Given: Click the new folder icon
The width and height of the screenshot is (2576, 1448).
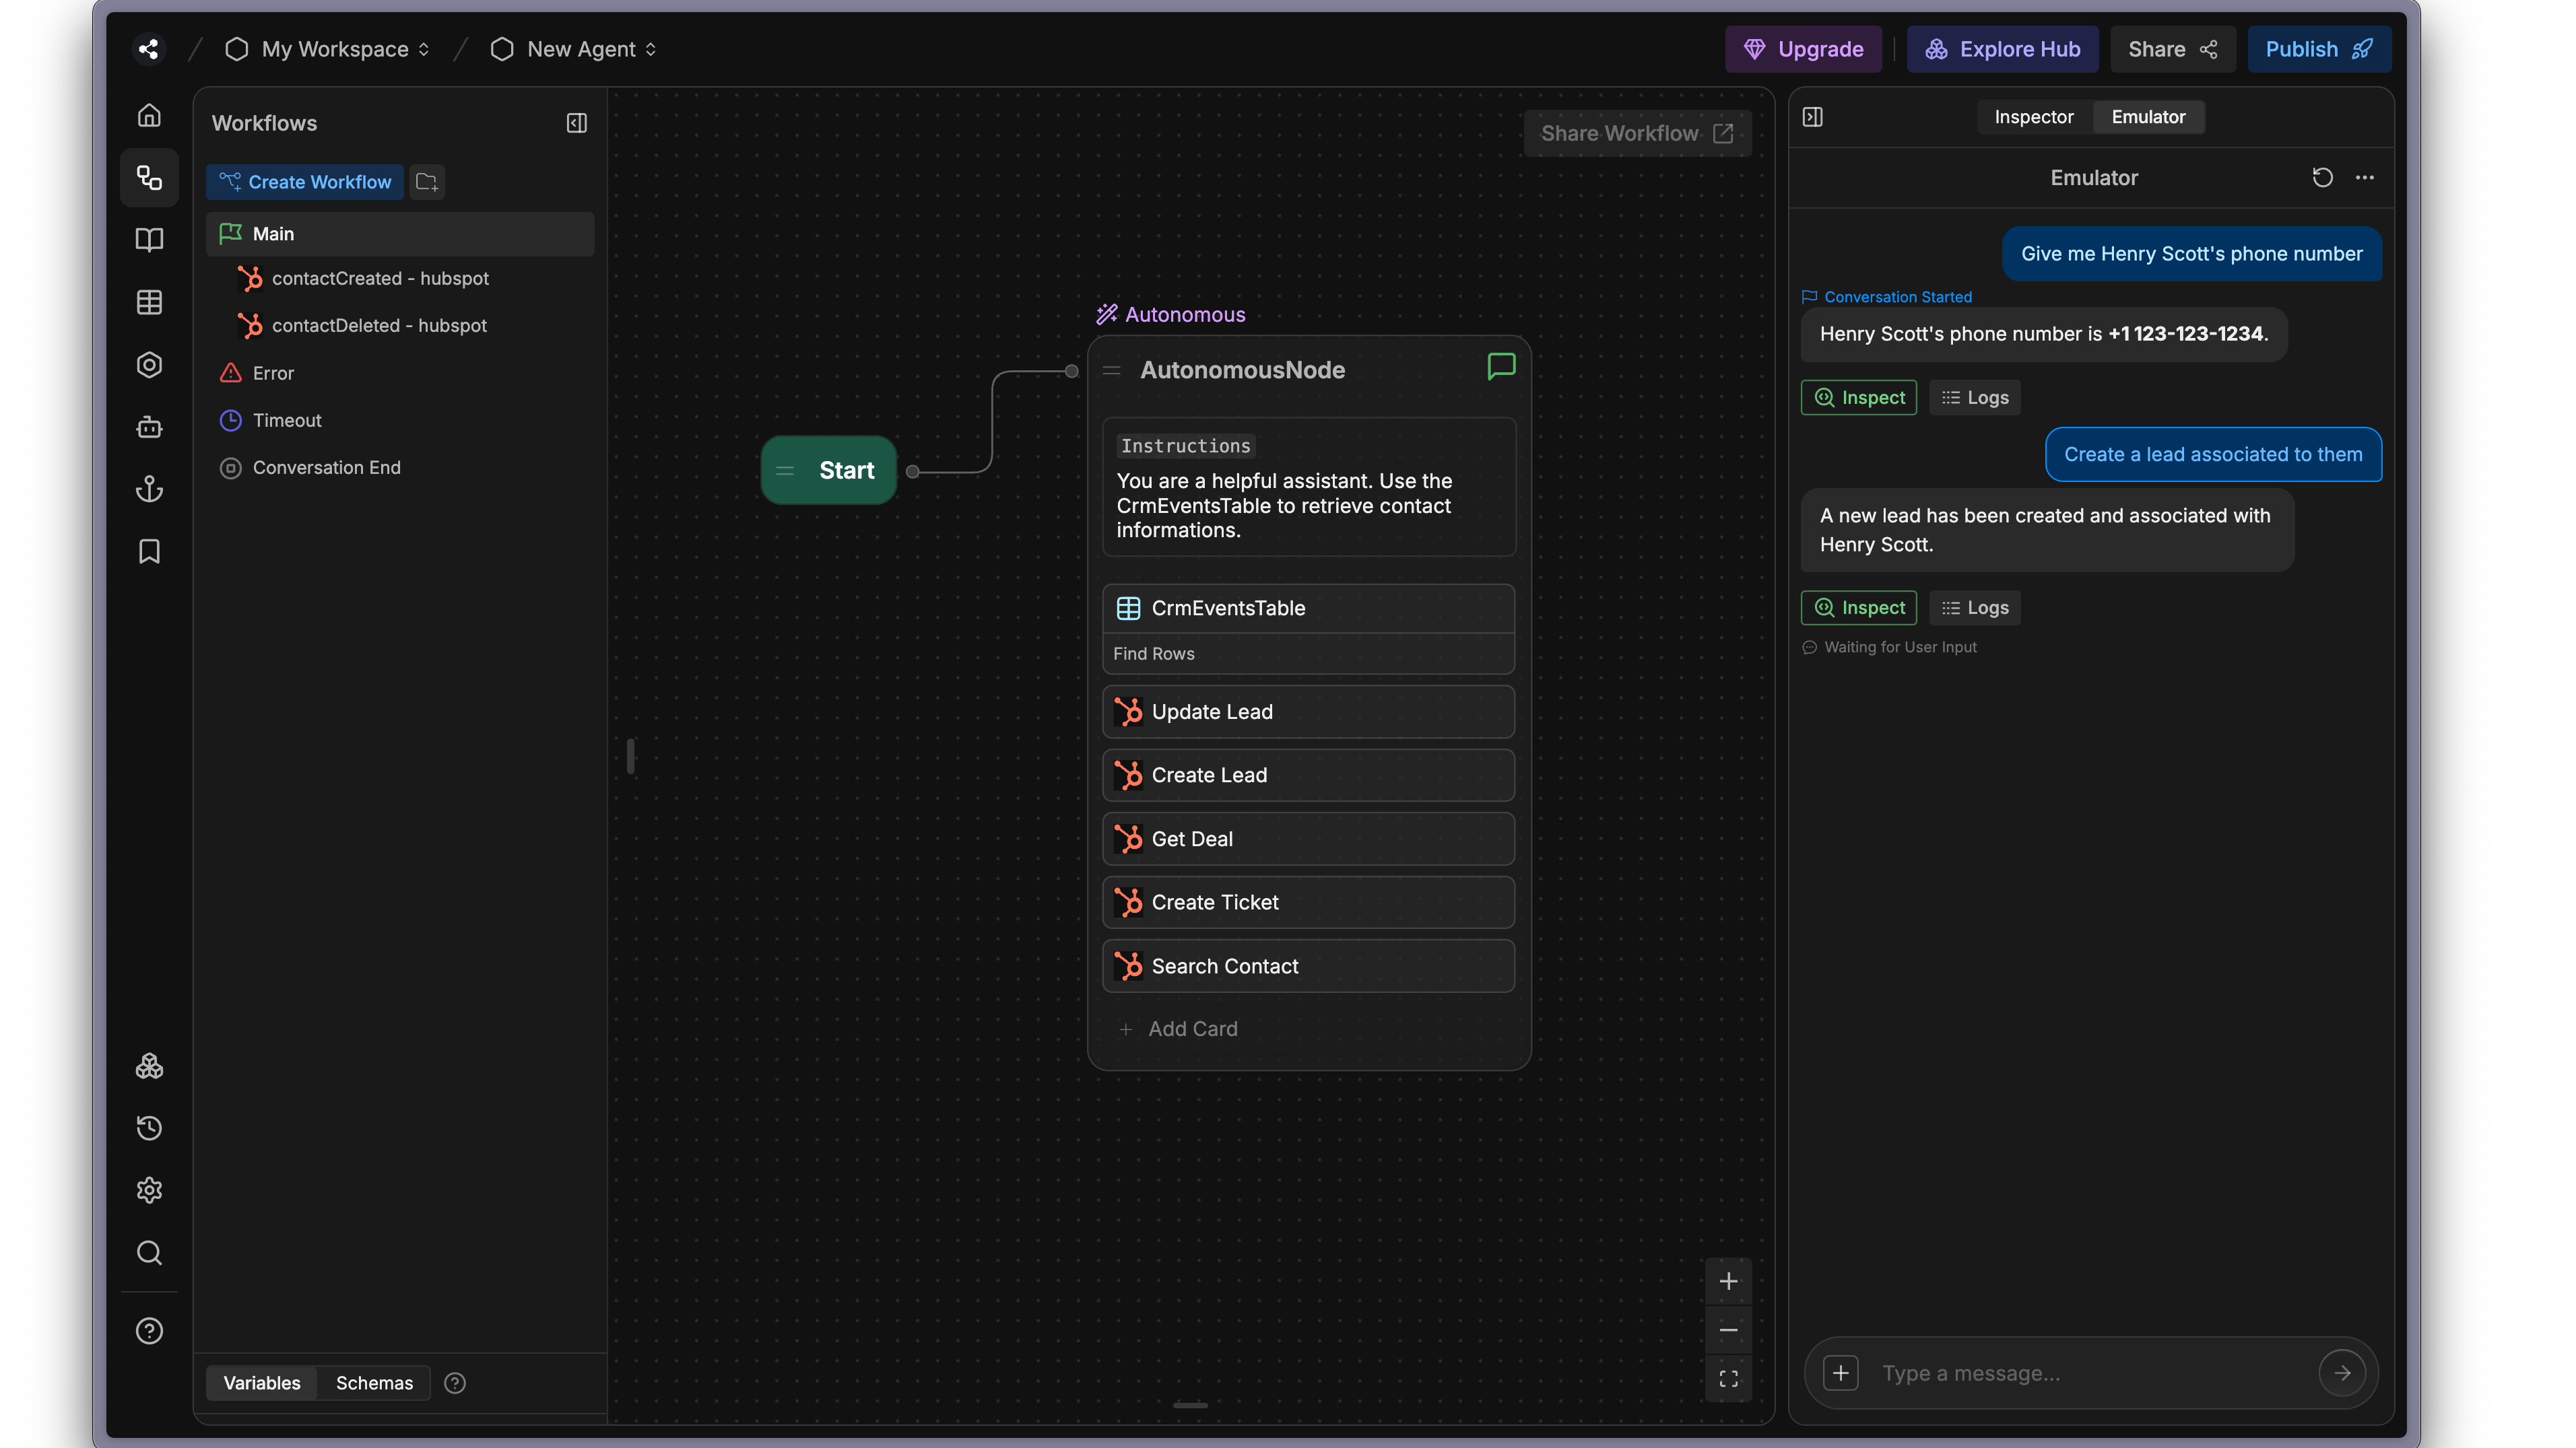Looking at the screenshot, I should point(427,182).
